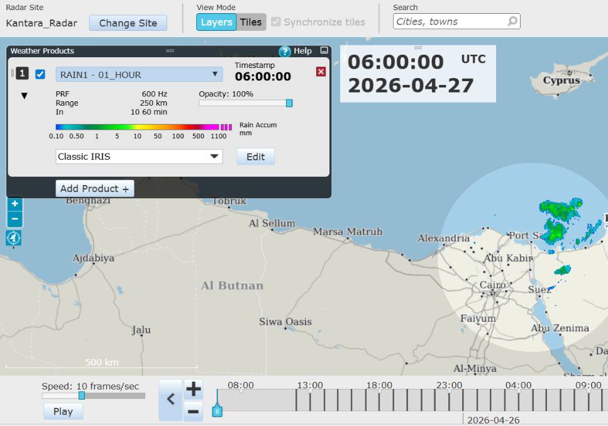
Task: Switch to Tiles view mode
Action: (x=251, y=22)
